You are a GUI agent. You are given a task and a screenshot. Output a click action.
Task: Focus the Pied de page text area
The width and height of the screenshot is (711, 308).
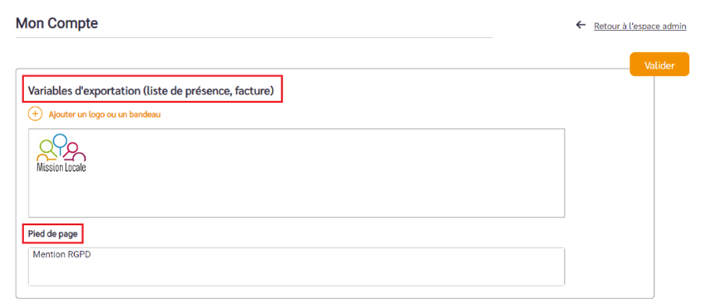click(297, 266)
